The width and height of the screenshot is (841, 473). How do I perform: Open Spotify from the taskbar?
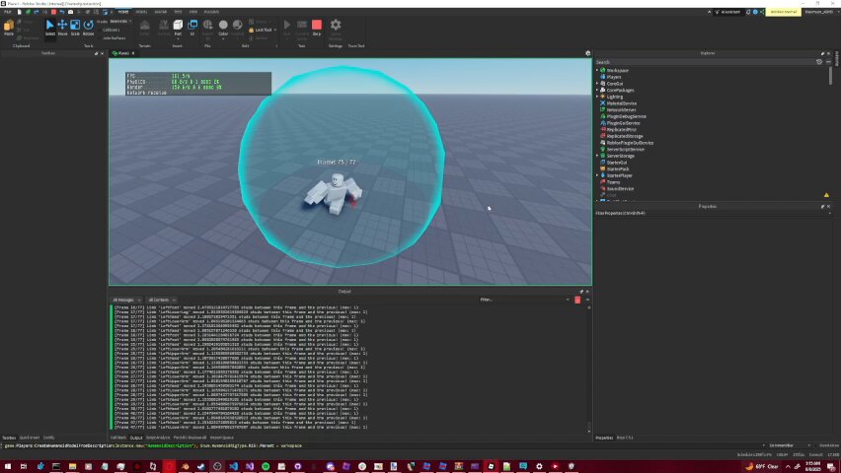[x=266, y=466]
